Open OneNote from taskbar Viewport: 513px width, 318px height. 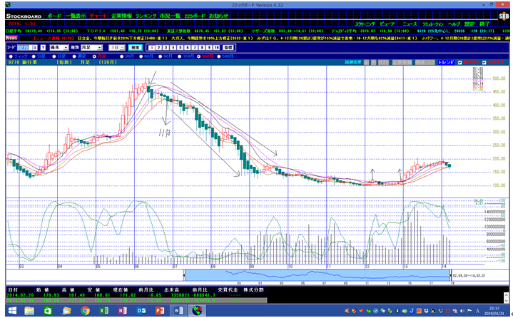tap(123, 310)
